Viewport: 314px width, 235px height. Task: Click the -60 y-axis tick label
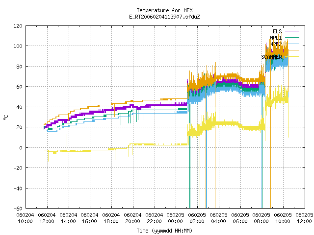tap(18, 209)
